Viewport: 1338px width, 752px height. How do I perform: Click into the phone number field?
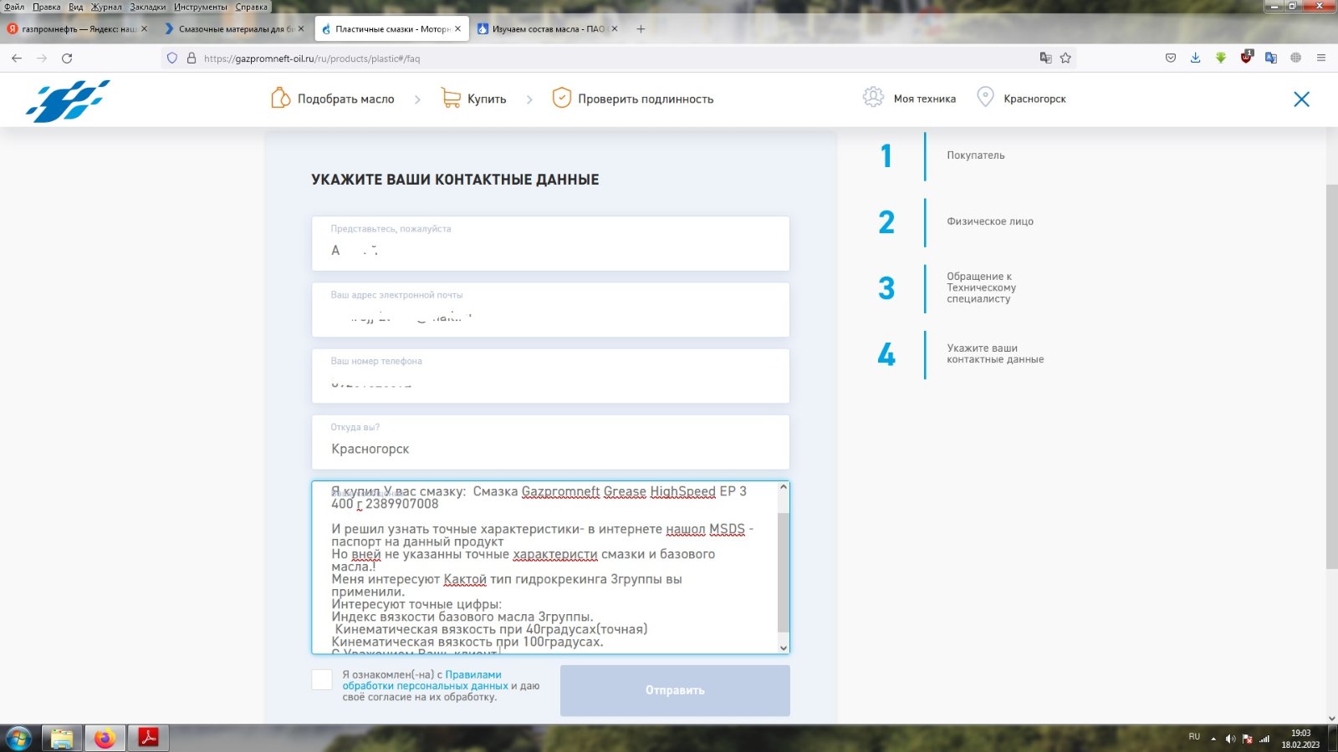[x=550, y=376]
